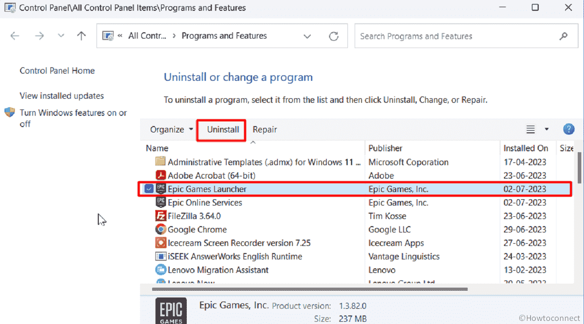Select Adobe Acrobat (64-bit) entry
584x324 pixels.
coord(211,175)
